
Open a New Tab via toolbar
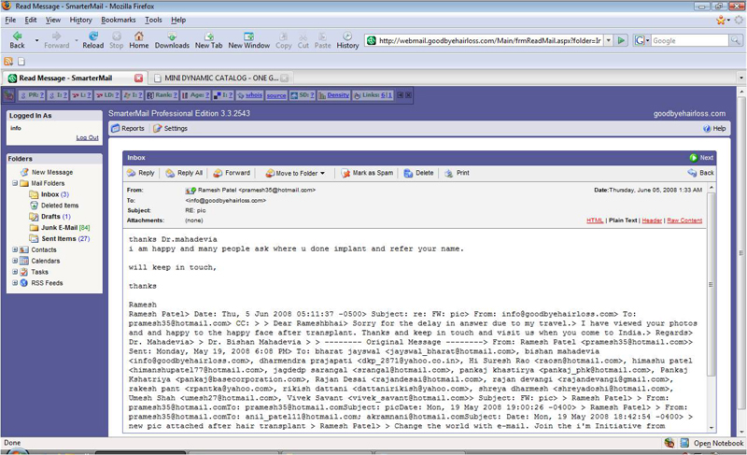(208, 40)
